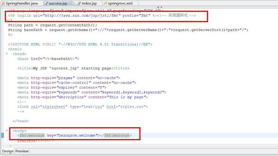
Task: Open the index.jsp tab
Action: [89, 3]
